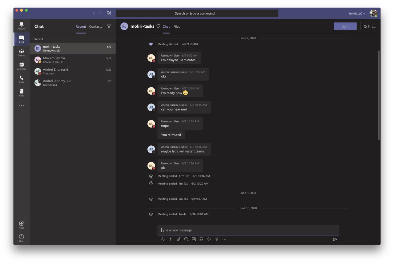Click the "Meeting ended 1m 4s" entry
Image resolution: width=394 pixels, height=264 pixels.
(x=183, y=214)
